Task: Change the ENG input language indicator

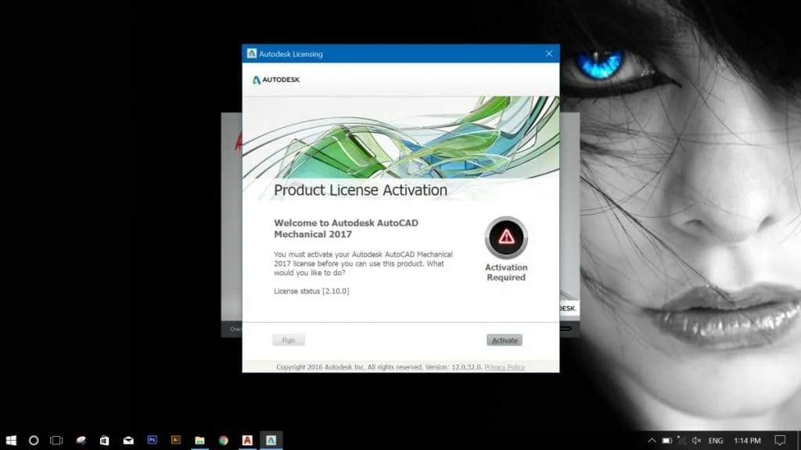Action: [x=716, y=441]
